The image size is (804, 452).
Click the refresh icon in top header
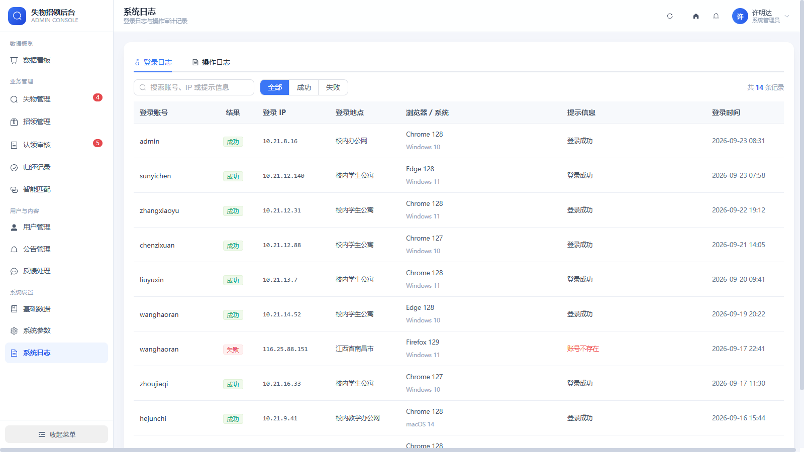pos(670,16)
